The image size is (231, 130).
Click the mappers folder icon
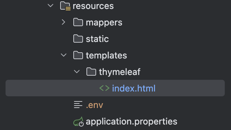pos(78,22)
